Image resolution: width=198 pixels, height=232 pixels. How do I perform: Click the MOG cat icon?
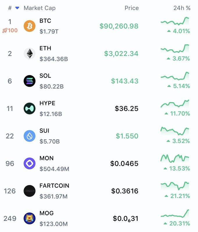point(29,218)
